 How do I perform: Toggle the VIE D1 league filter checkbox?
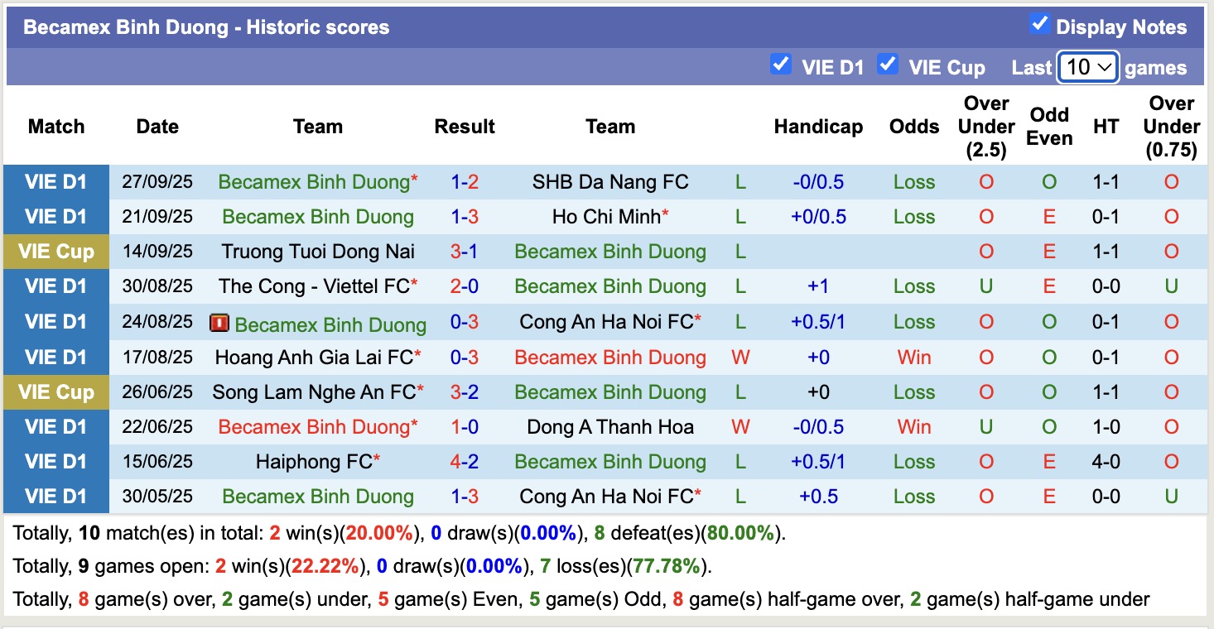tap(780, 65)
